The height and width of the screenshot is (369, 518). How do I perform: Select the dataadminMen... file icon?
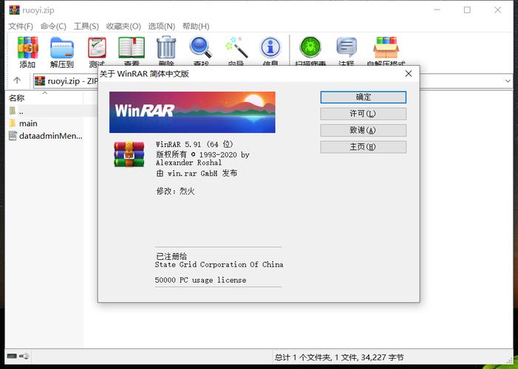[x=13, y=136]
